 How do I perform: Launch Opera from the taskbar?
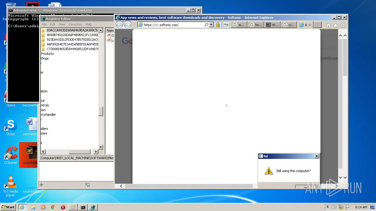click(63, 207)
